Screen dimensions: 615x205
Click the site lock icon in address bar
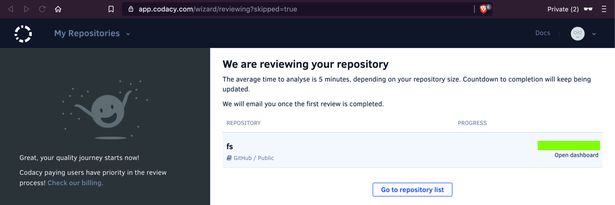[131, 9]
